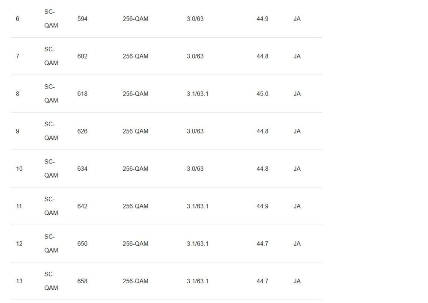This screenshot has height=303, width=428.
Task: Click frequency 650 in the table
Action: pos(82,244)
